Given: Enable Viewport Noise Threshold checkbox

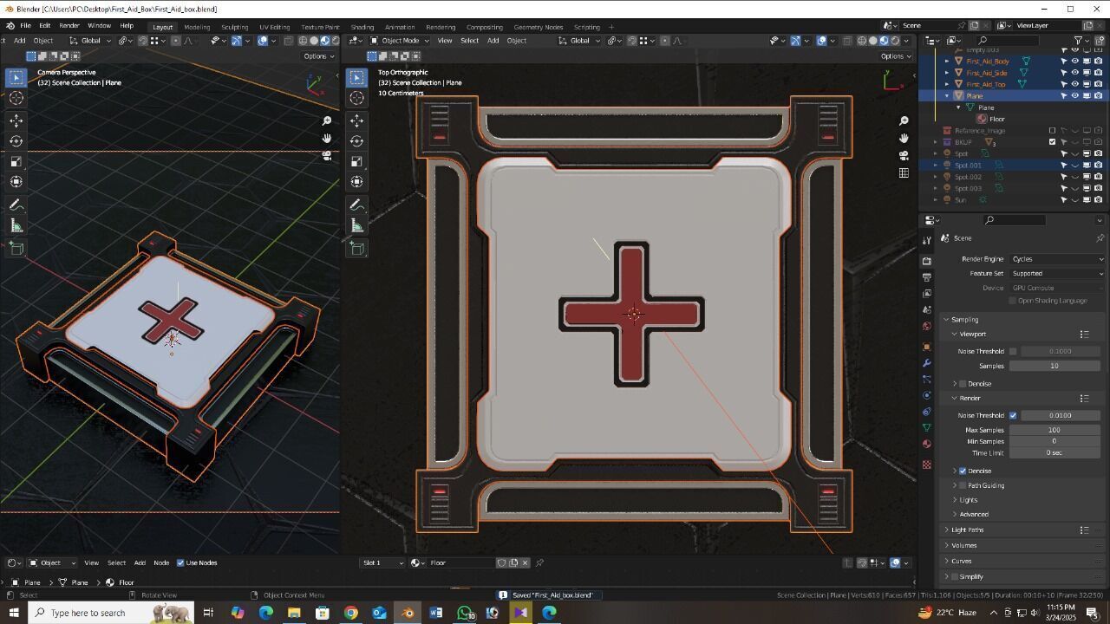Looking at the screenshot, I should (x=1013, y=351).
